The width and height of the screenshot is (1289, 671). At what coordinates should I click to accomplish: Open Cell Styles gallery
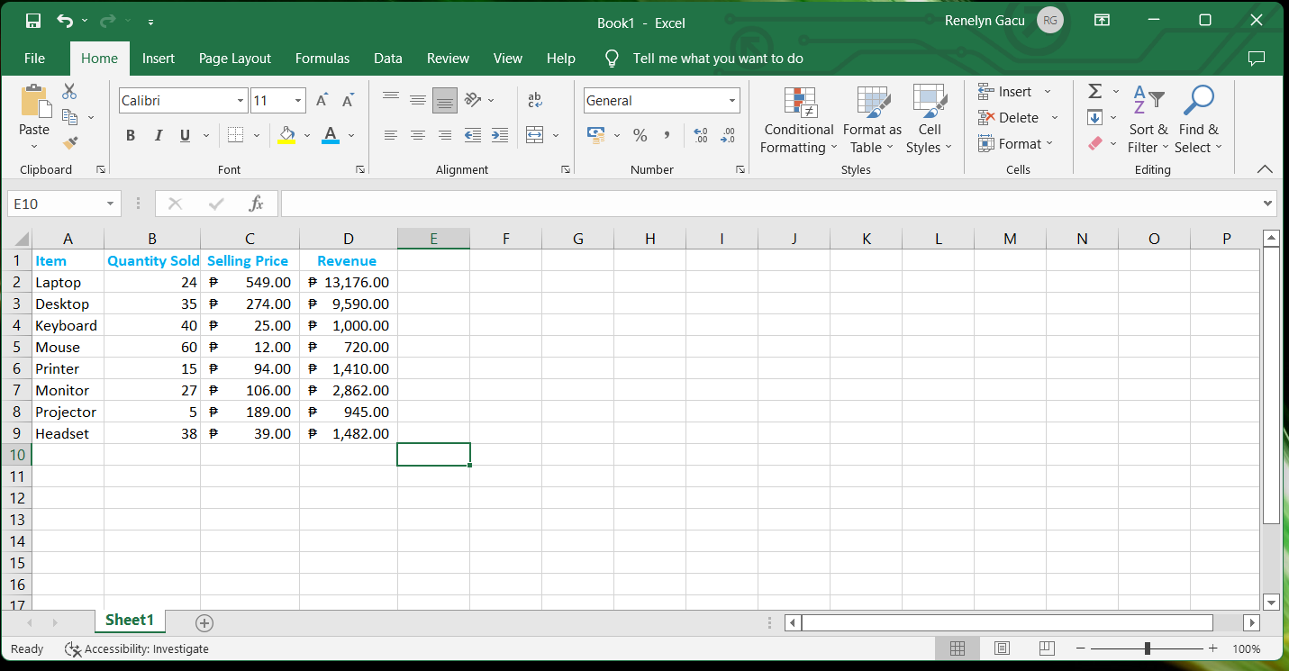tap(930, 121)
